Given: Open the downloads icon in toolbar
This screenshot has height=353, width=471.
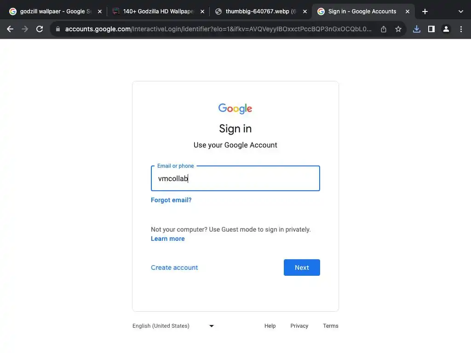Looking at the screenshot, I should pyautogui.click(x=417, y=29).
